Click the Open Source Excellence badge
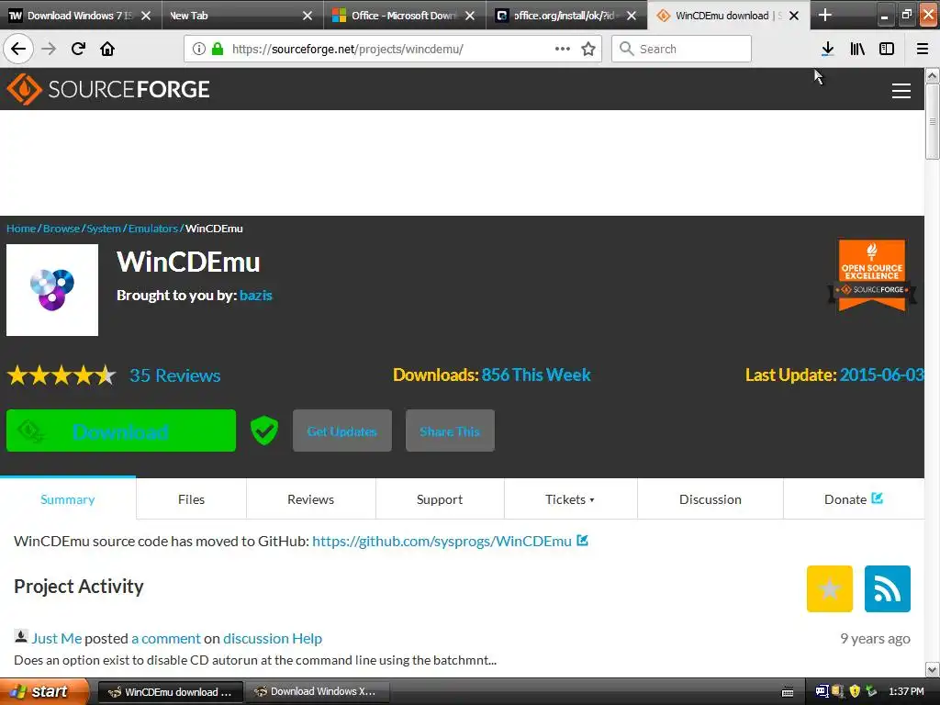This screenshot has height=705, width=940. pos(872,274)
